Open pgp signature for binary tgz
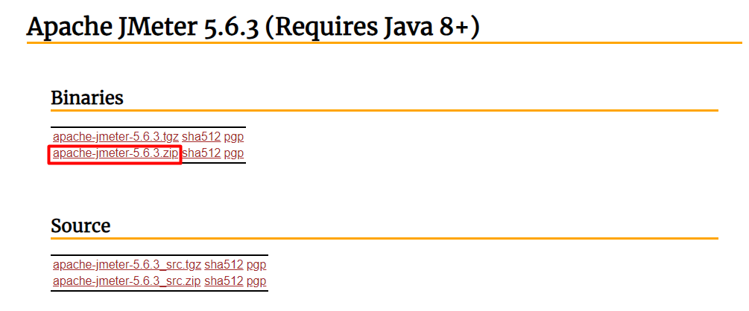 (x=234, y=137)
